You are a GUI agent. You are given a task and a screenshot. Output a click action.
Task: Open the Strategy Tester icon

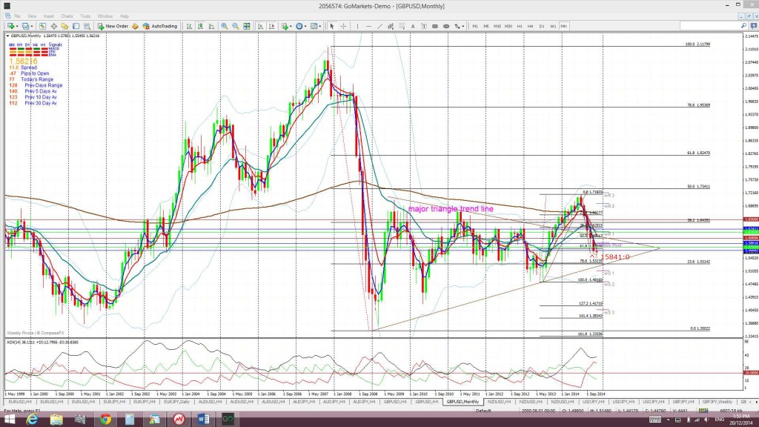point(87,26)
